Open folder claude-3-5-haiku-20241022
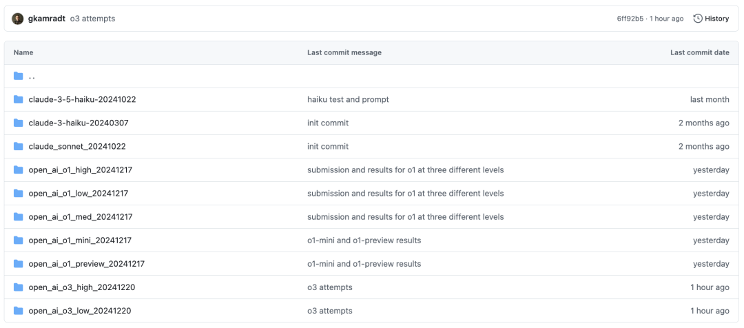This screenshot has height=328, width=744. pos(83,99)
